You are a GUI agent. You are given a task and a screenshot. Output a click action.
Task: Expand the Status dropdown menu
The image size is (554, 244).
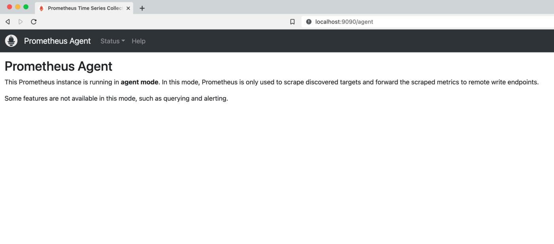112,41
